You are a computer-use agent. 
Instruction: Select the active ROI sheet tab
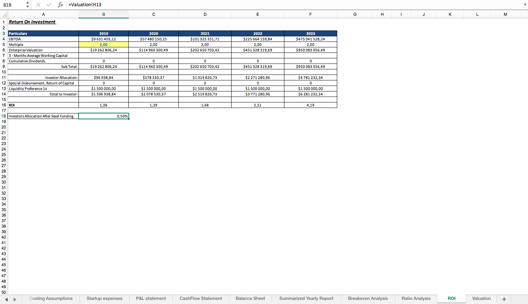(452, 298)
